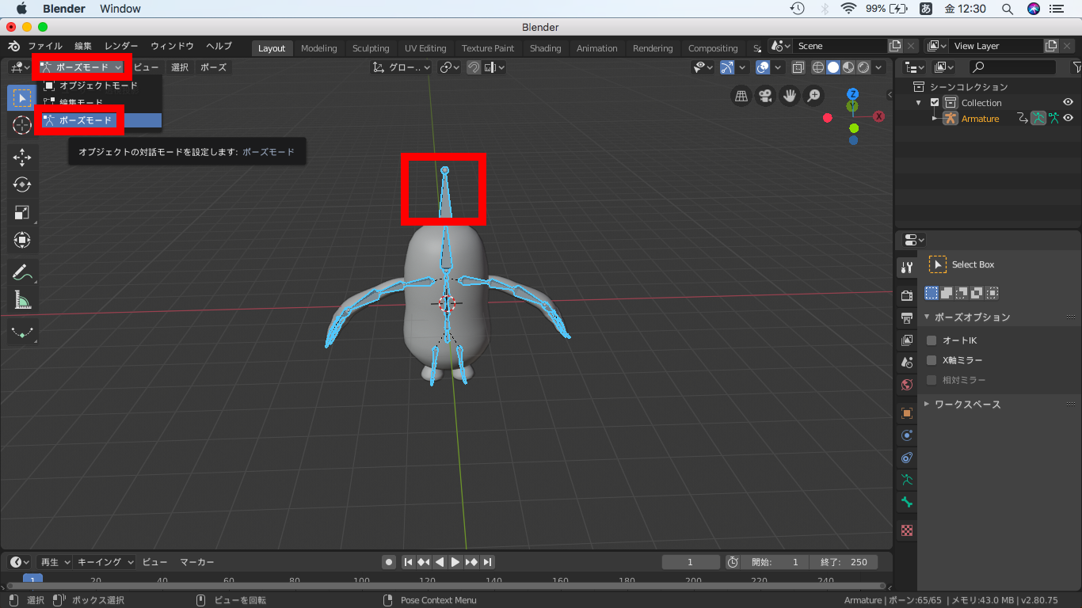The image size is (1082, 608).
Task: Open the Active Tool properties tab
Action: (907, 267)
